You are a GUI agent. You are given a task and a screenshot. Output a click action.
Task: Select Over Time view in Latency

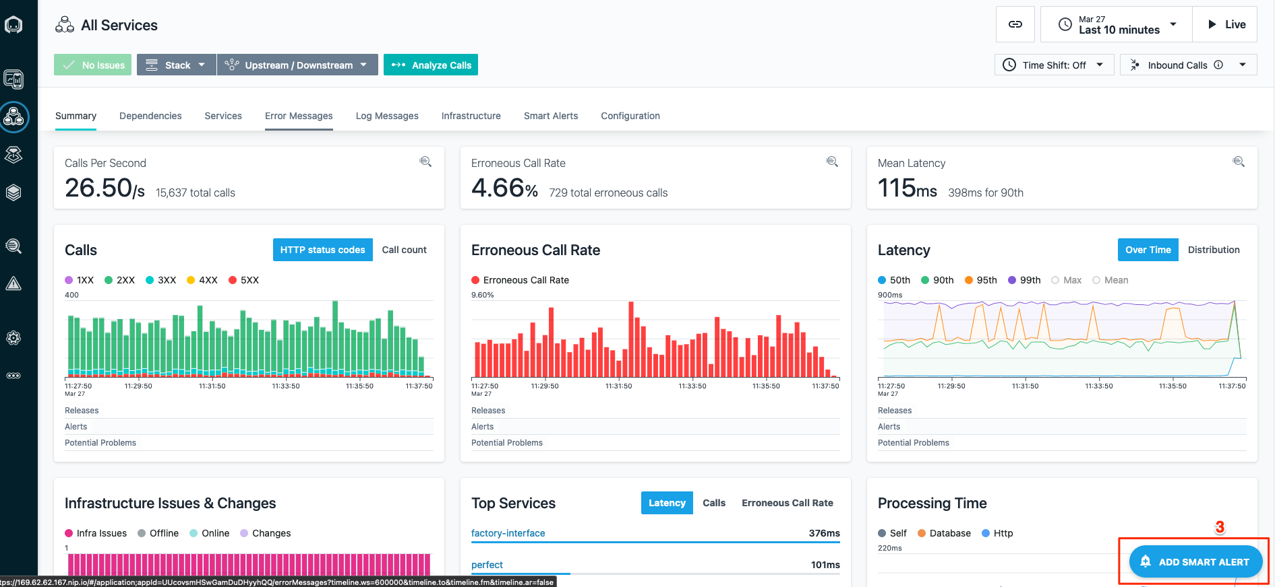pyautogui.click(x=1148, y=250)
